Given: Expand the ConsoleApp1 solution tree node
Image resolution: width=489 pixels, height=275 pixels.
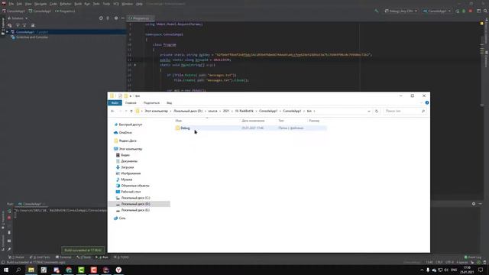Looking at the screenshot, I should (x=7, y=32).
